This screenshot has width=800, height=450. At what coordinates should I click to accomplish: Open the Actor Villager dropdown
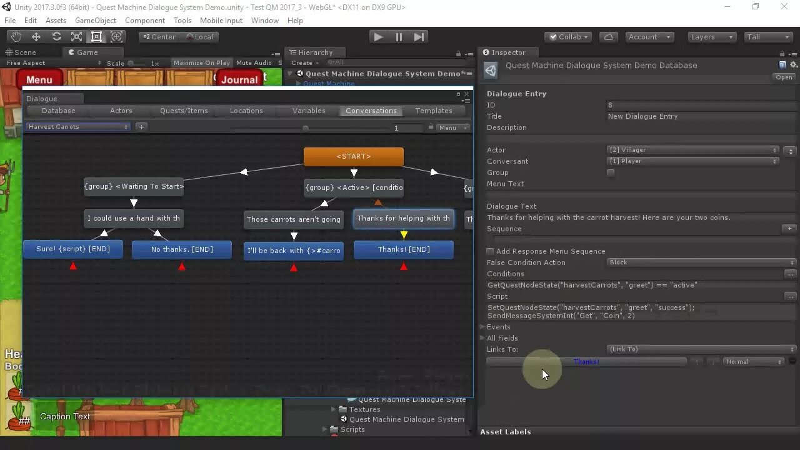pos(694,150)
